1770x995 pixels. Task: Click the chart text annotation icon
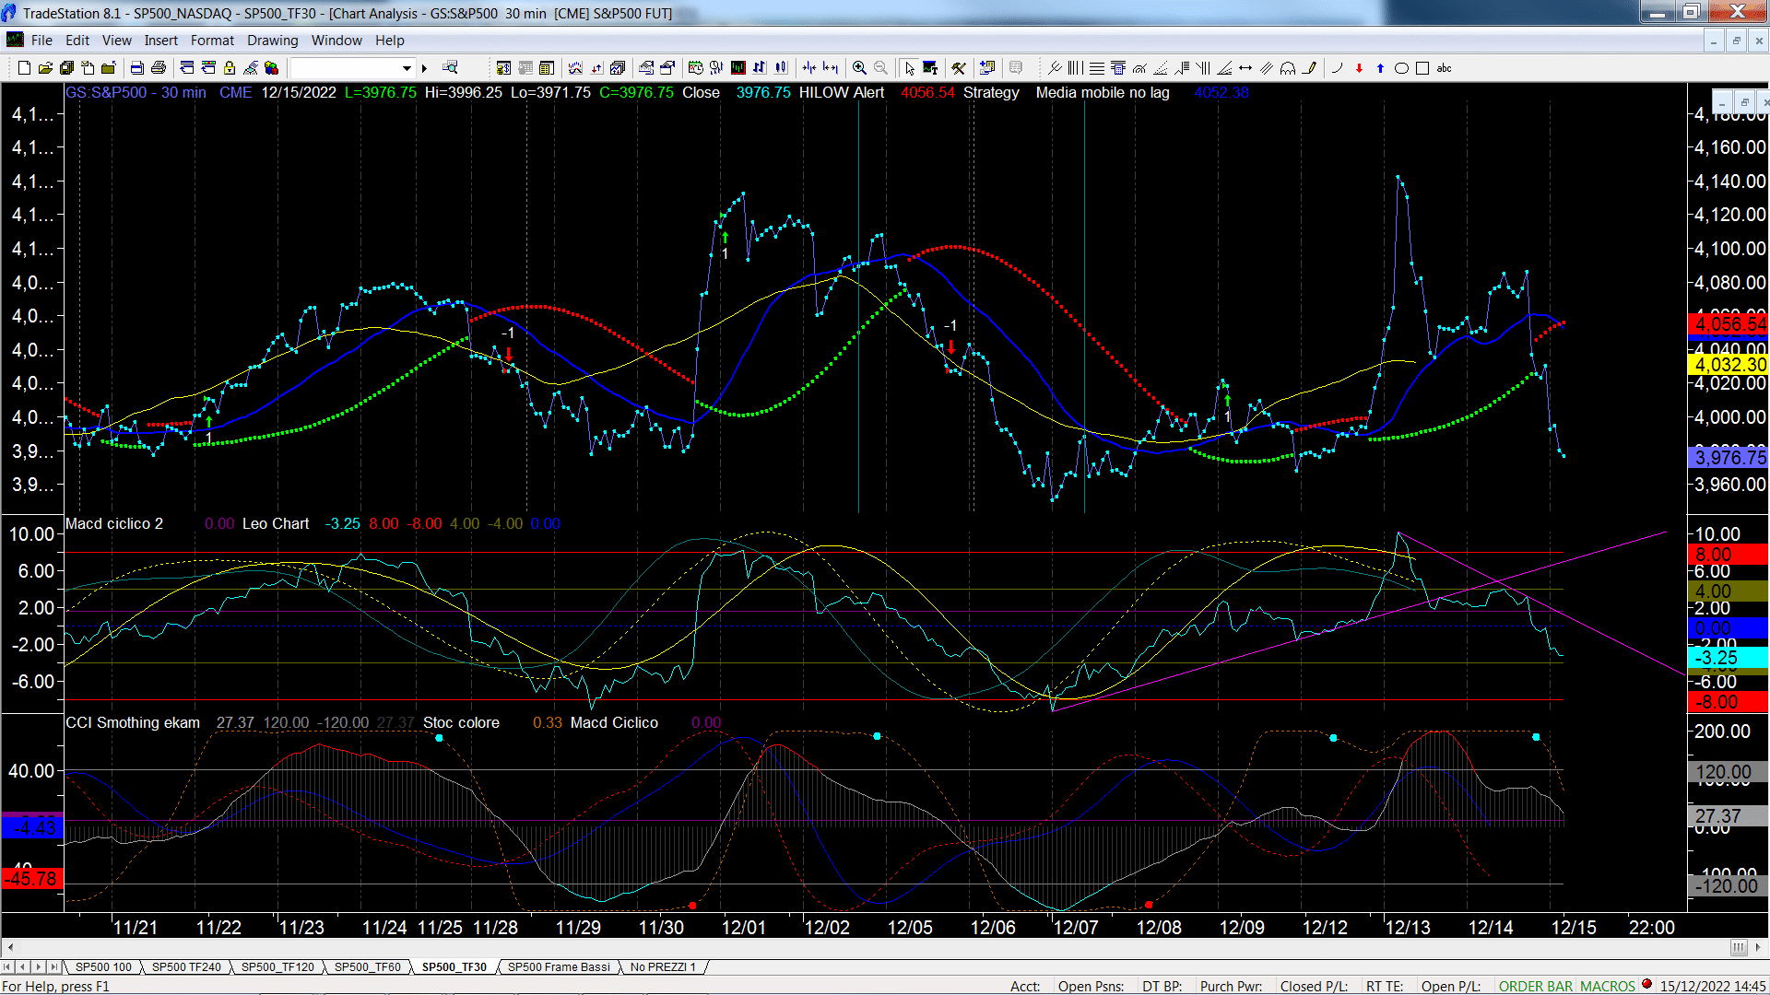930,68
